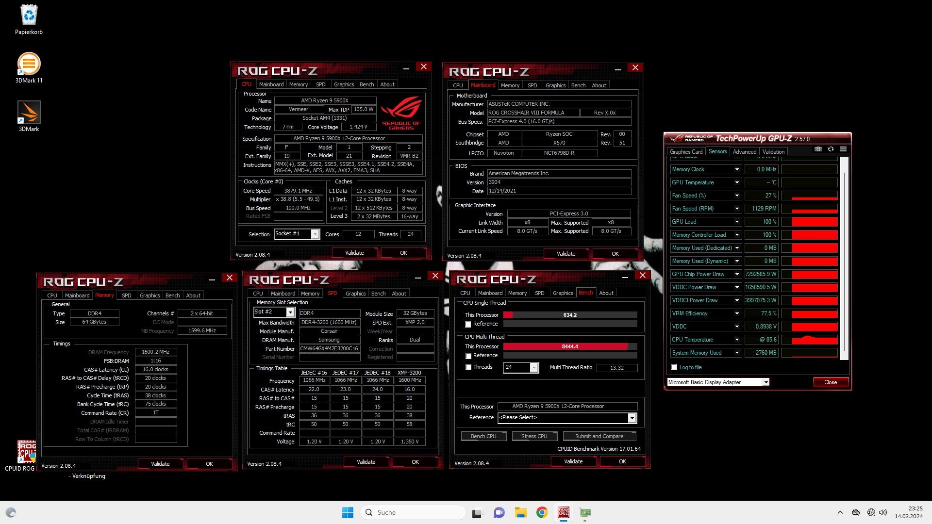Click the BIOS Version value 3904
The image size is (932, 524).
(559, 182)
